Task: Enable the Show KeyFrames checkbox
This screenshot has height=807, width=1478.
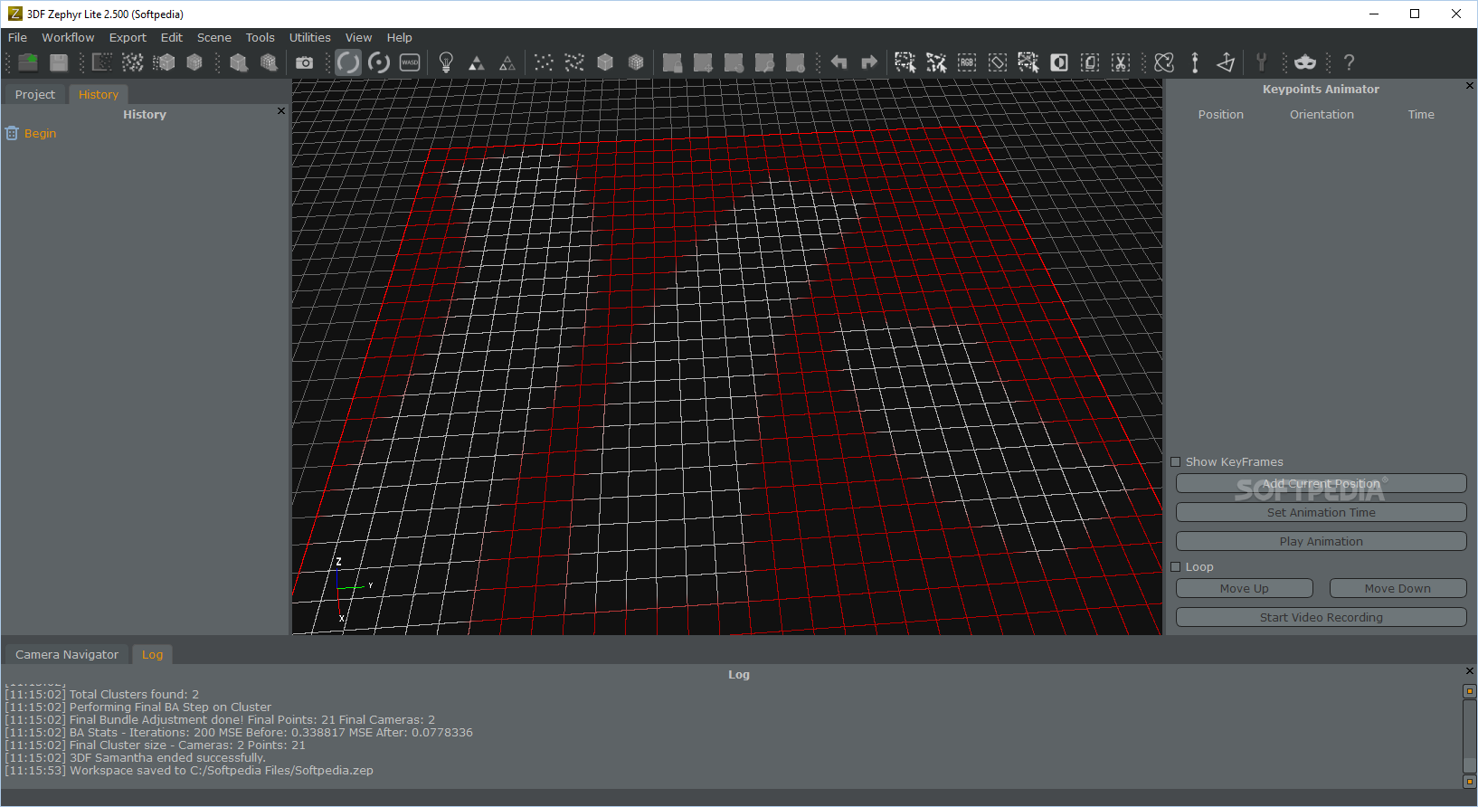Action: [x=1176, y=462]
